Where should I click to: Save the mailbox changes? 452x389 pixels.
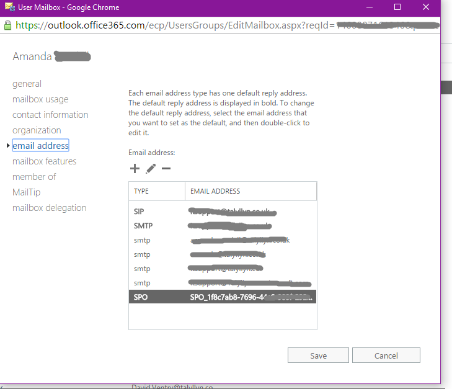(318, 355)
